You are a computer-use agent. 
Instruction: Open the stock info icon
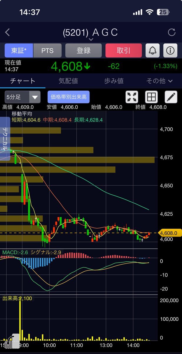pos(170,50)
